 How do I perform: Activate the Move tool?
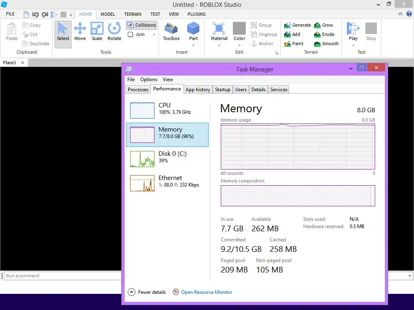(x=80, y=31)
